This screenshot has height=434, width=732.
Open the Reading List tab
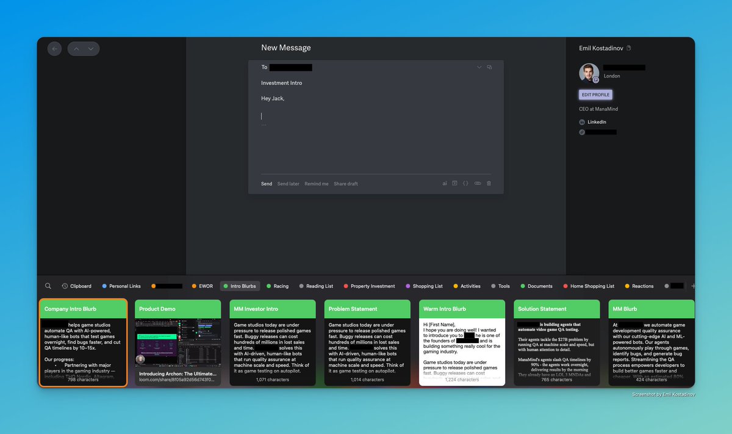(316, 286)
